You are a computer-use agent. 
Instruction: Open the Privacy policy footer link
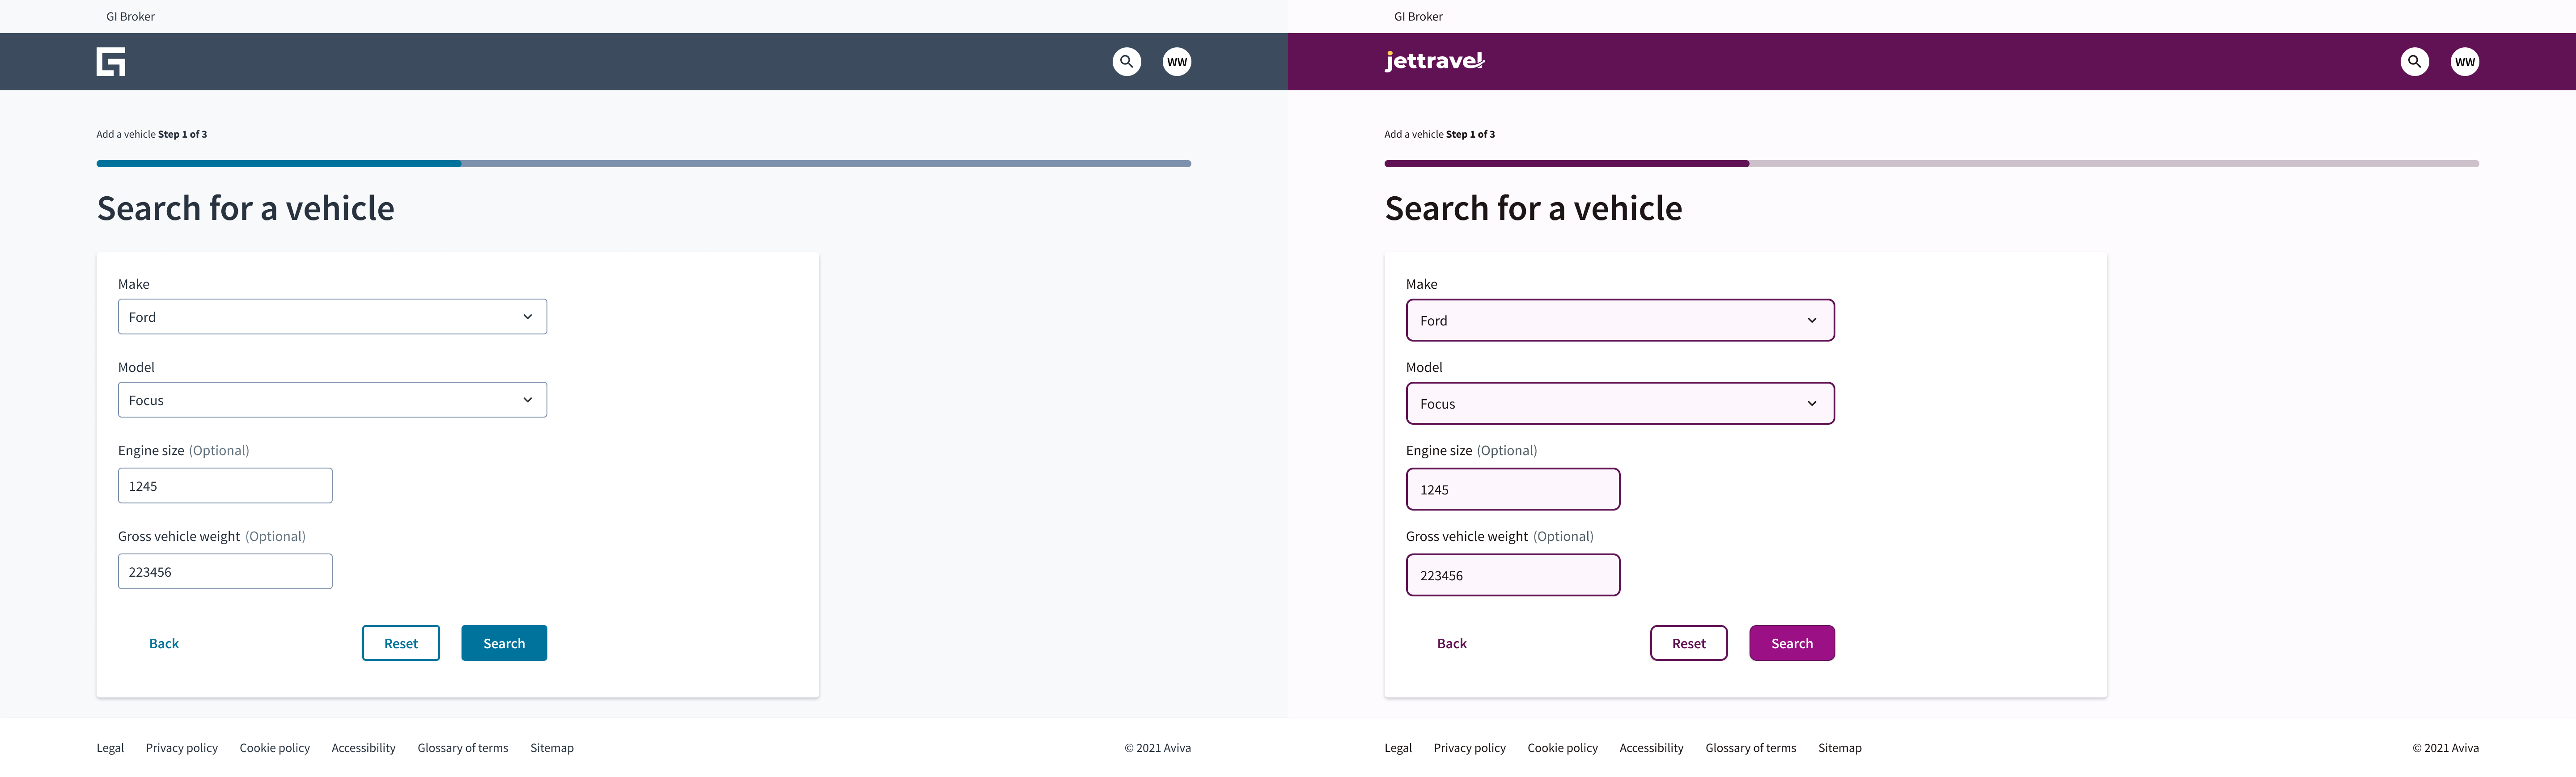[x=181, y=747]
